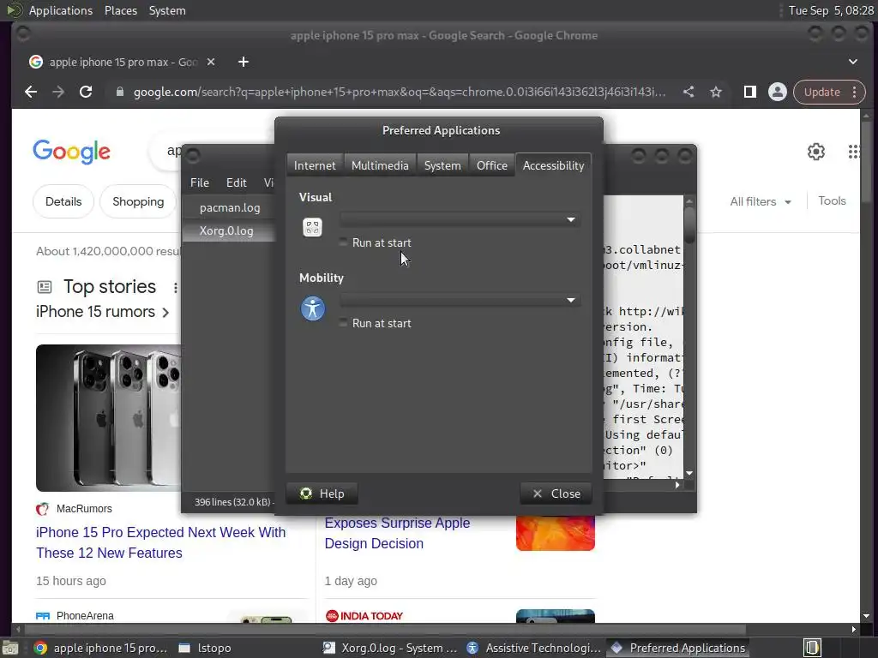Go forward in Chrome
The image size is (878, 658).
coord(58,92)
